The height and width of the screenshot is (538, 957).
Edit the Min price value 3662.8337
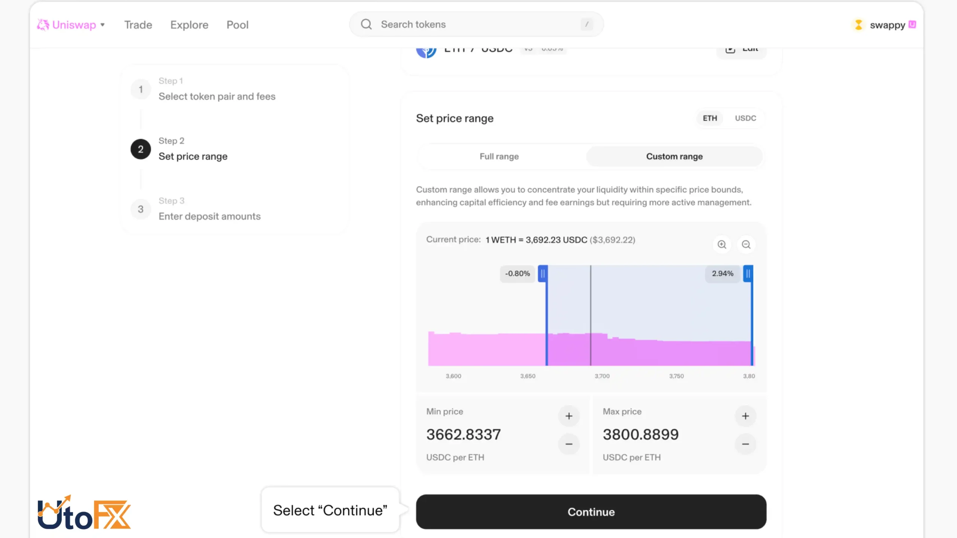[x=464, y=434]
